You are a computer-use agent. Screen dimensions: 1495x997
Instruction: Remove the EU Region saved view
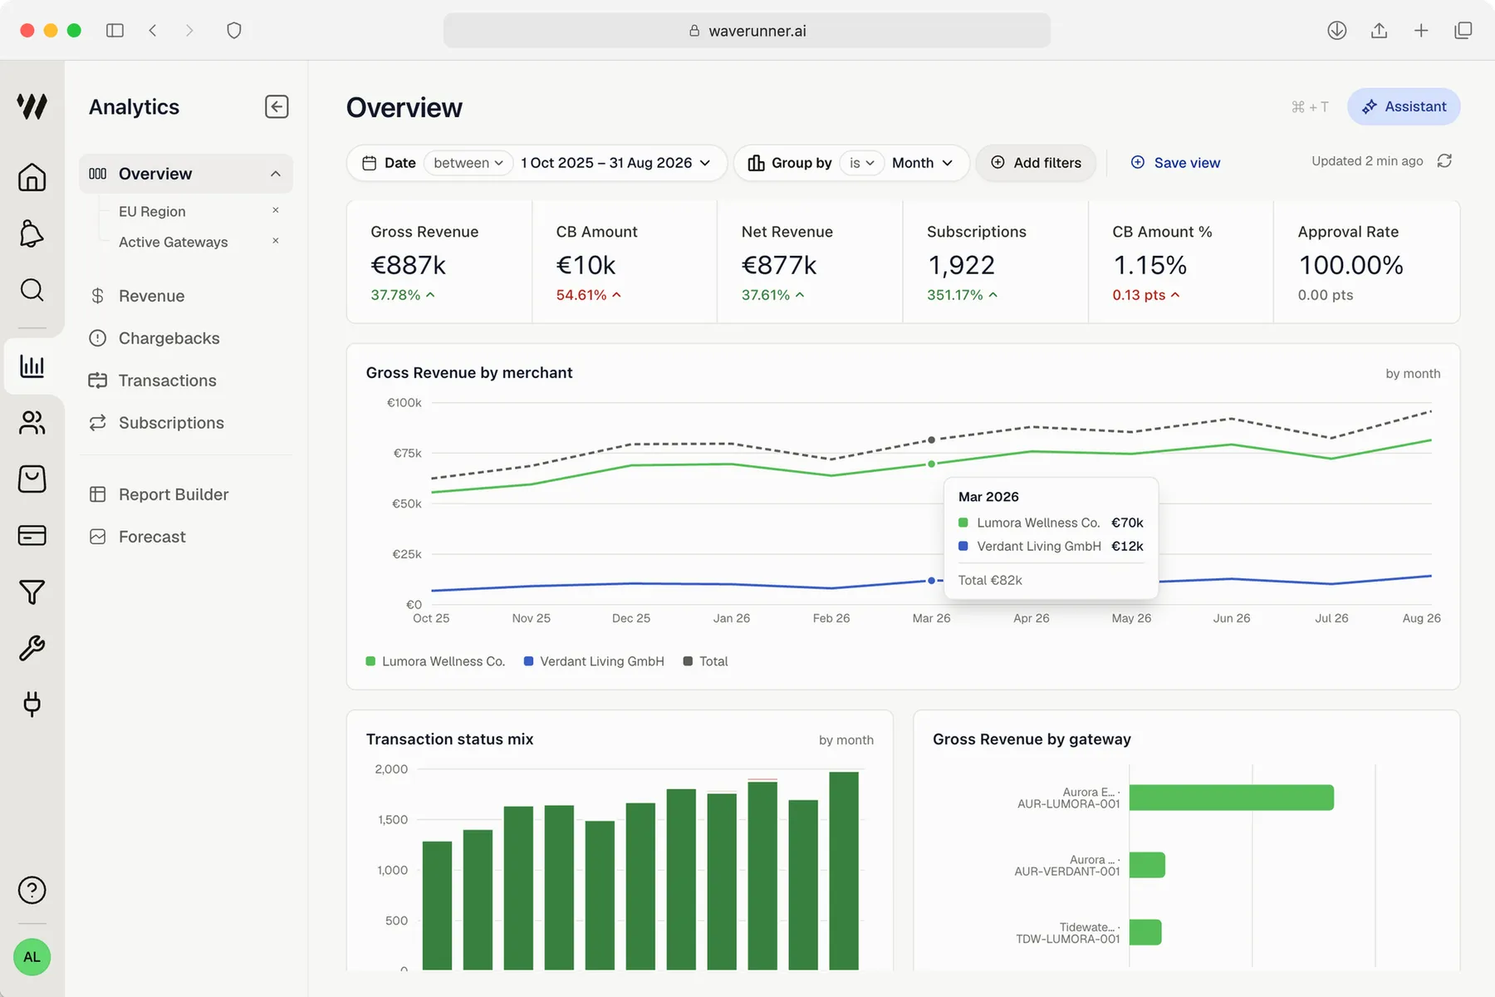[x=276, y=210]
